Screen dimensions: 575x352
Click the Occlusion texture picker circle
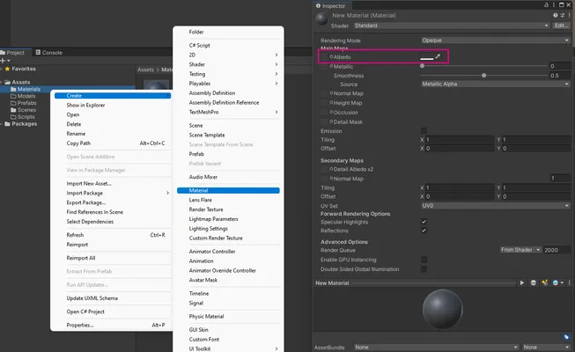(331, 113)
